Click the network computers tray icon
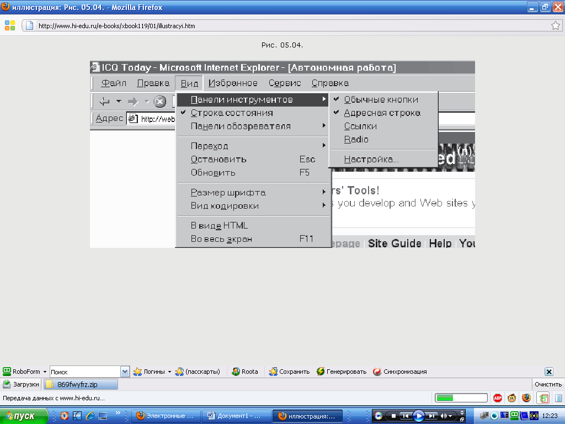565x424 pixels. [484, 416]
